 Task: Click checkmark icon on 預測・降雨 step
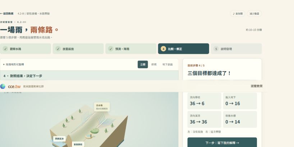111,49
